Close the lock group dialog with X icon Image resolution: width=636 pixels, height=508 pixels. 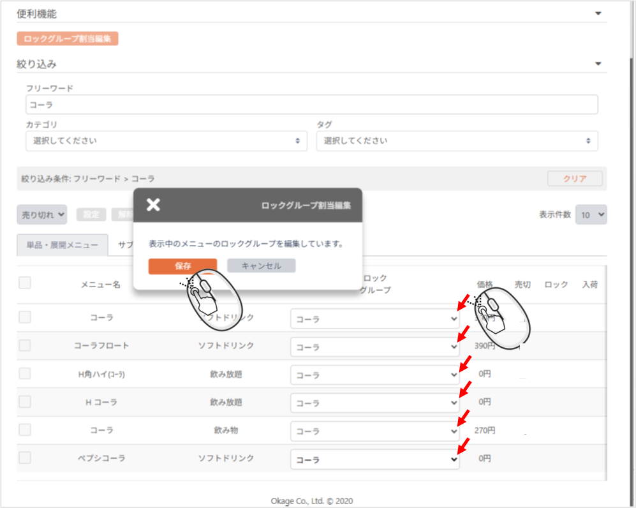tap(153, 205)
